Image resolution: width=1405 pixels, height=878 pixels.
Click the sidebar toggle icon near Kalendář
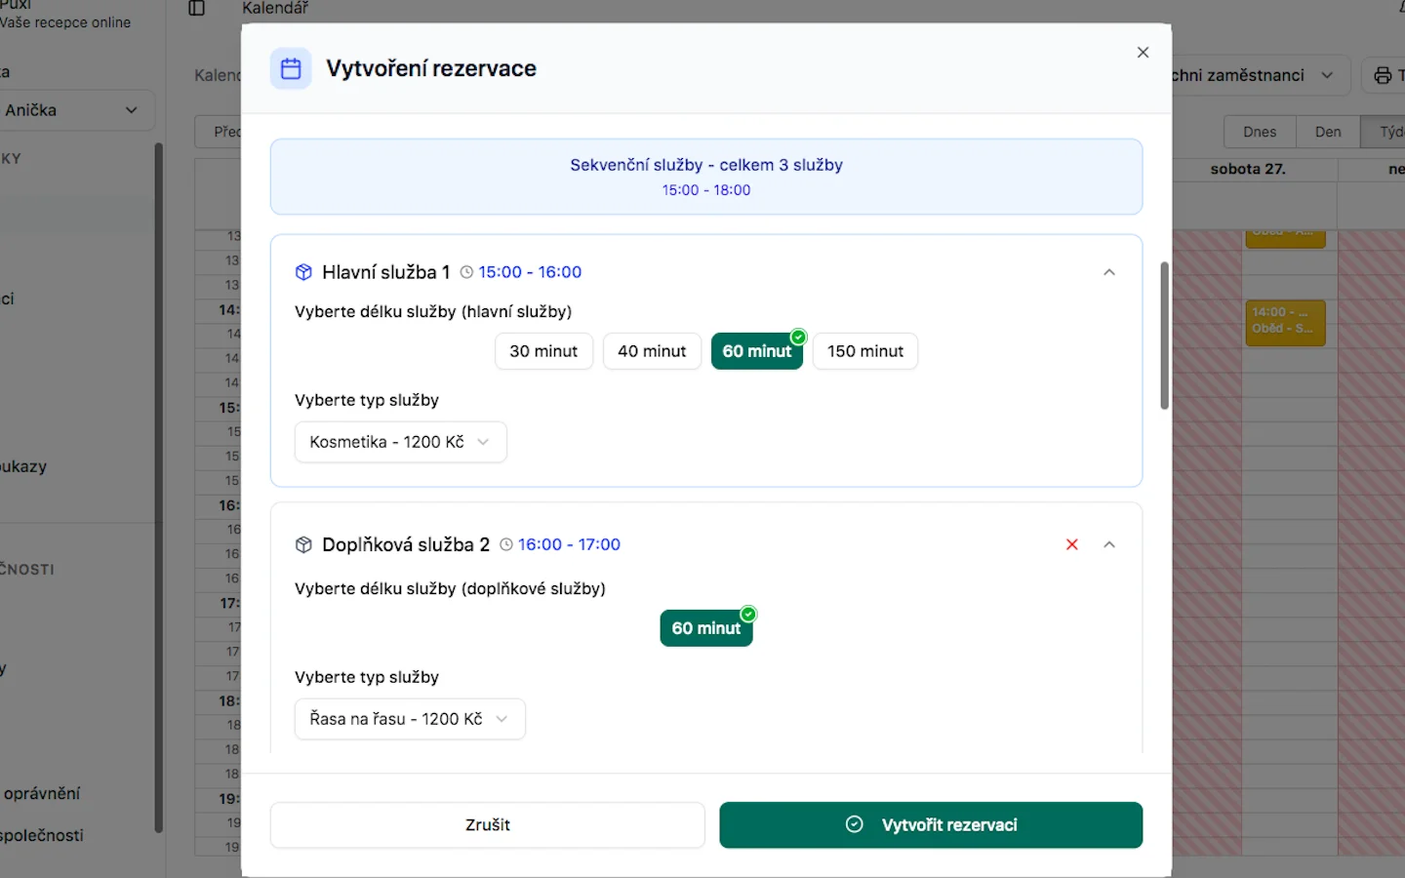coord(196,9)
